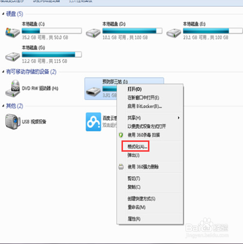Expand the 共享(H) submenu arrow
The height and width of the screenshot is (244, 243).
click(179, 118)
